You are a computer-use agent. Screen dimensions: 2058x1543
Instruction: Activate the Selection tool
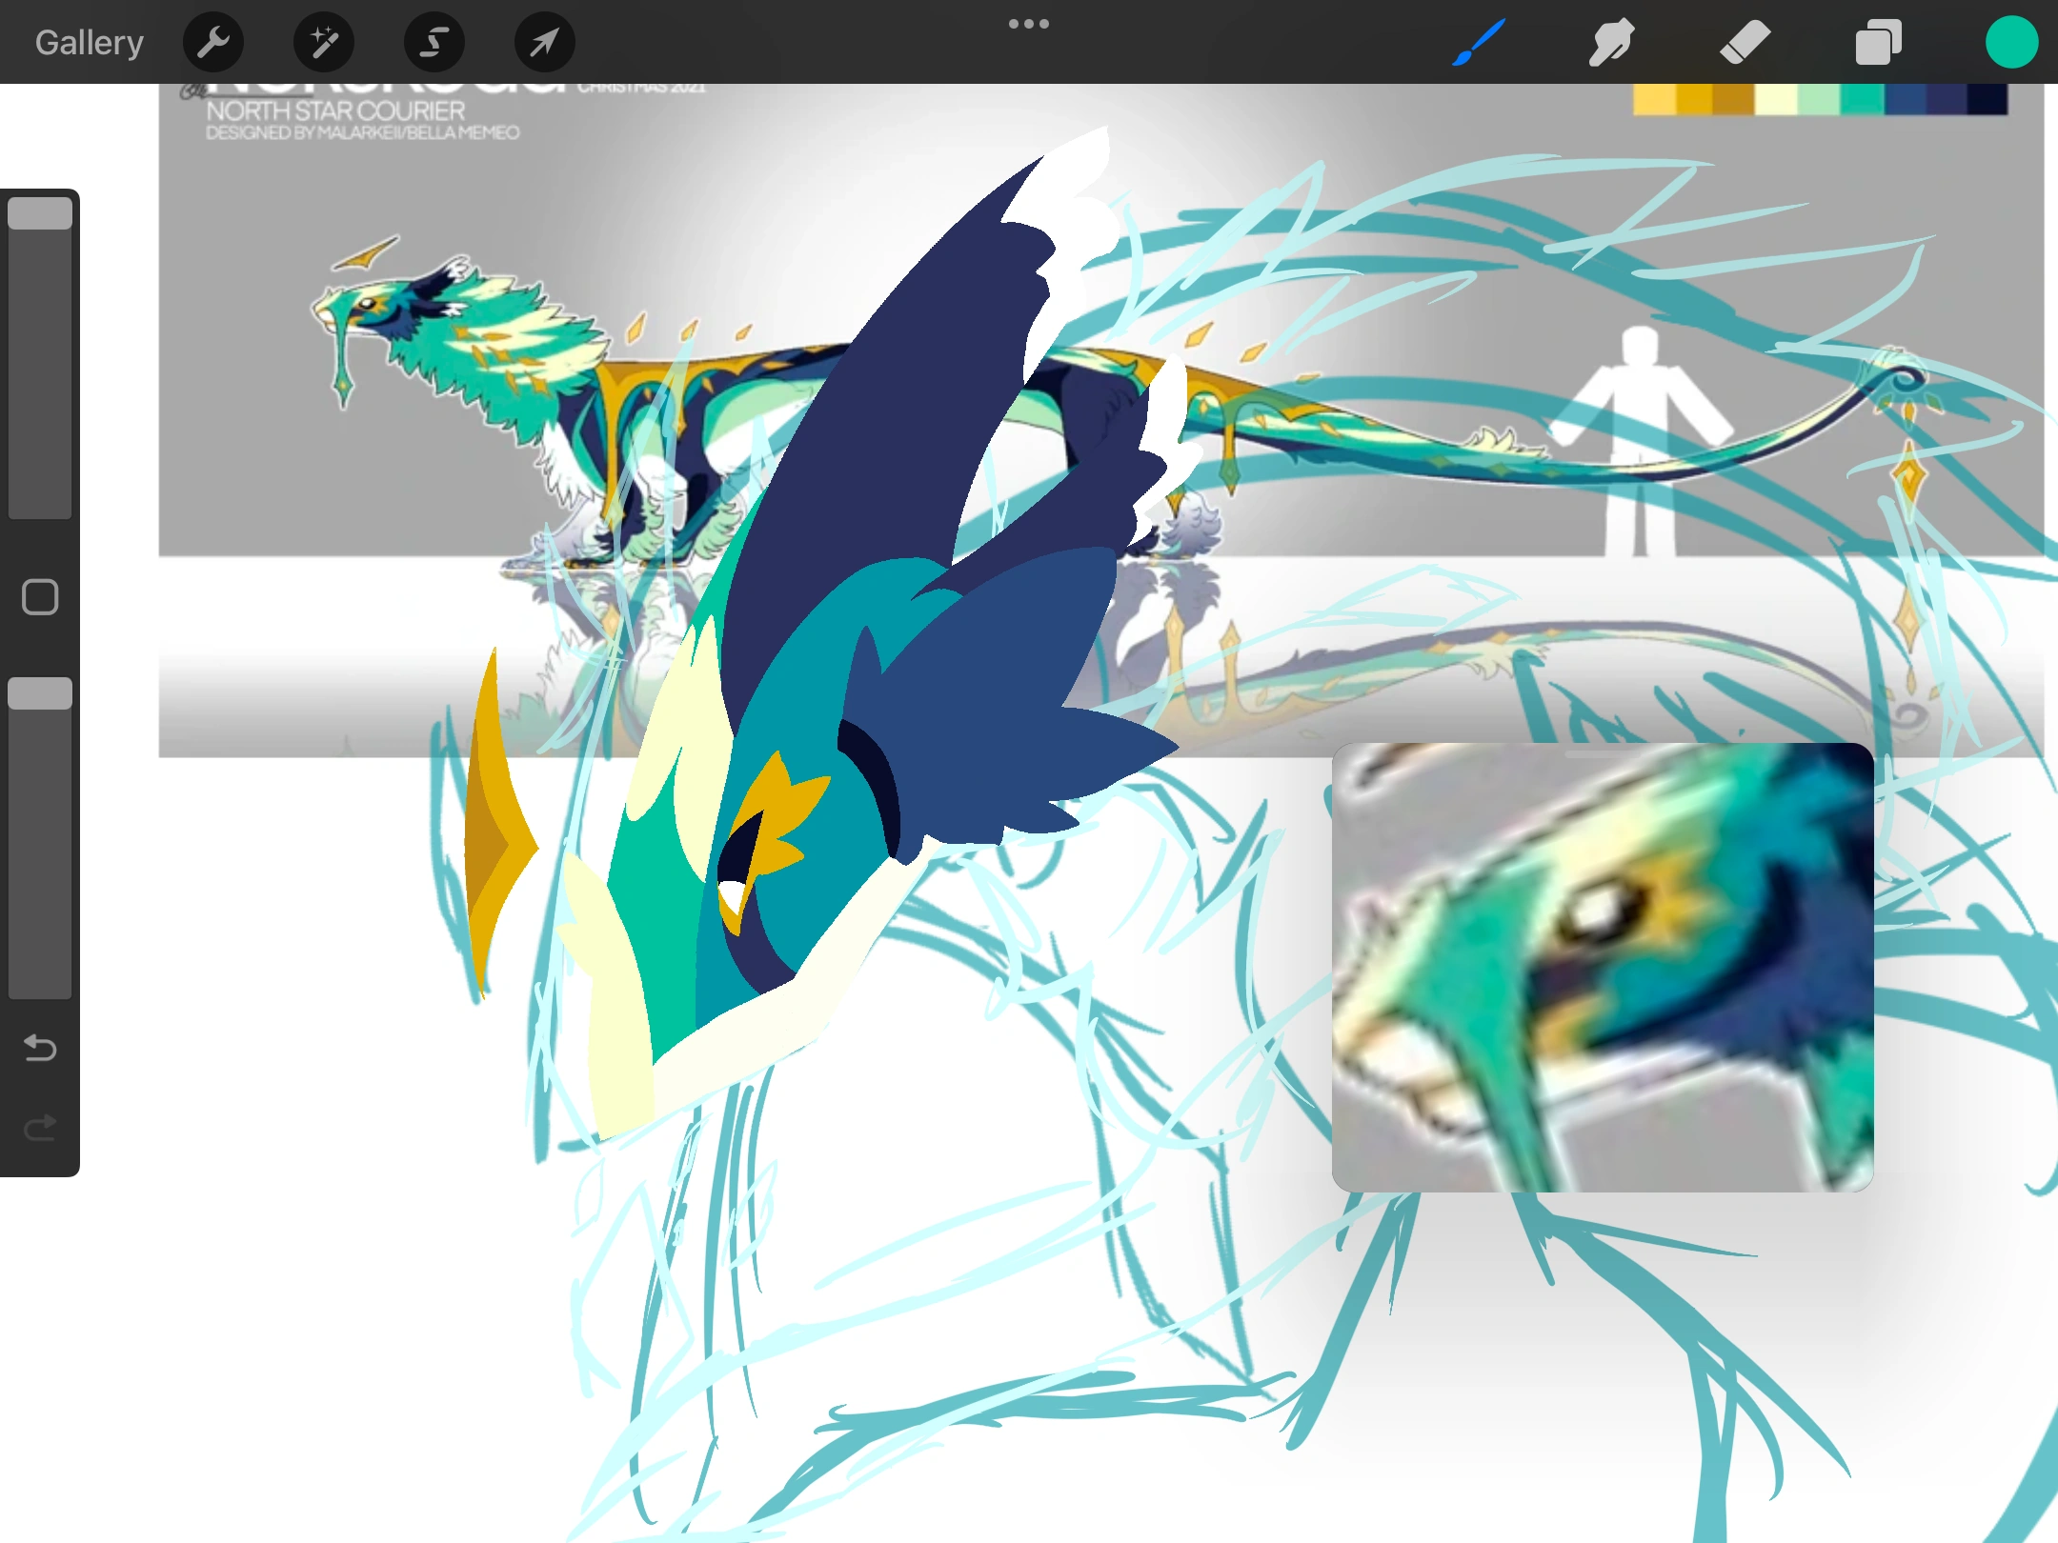pyautogui.click(x=434, y=43)
